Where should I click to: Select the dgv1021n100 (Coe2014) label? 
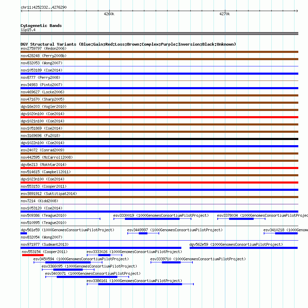43,121
